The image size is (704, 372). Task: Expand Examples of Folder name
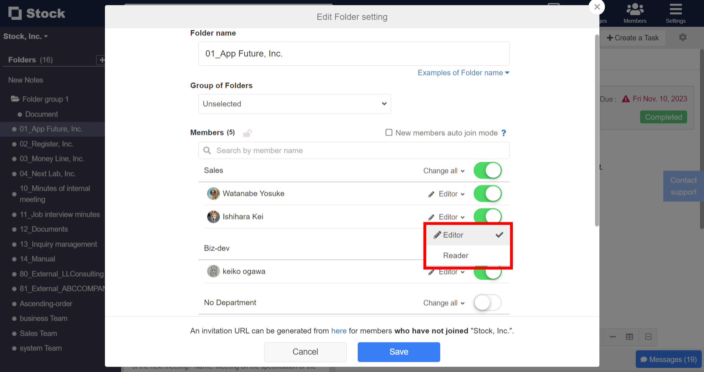click(463, 73)
